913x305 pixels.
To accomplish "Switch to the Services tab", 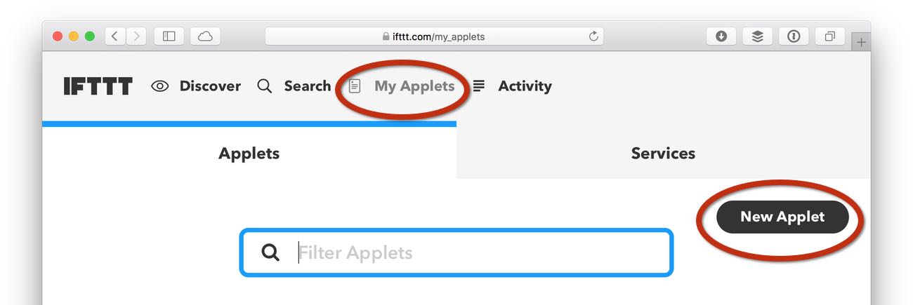I will tap(663, 154).
